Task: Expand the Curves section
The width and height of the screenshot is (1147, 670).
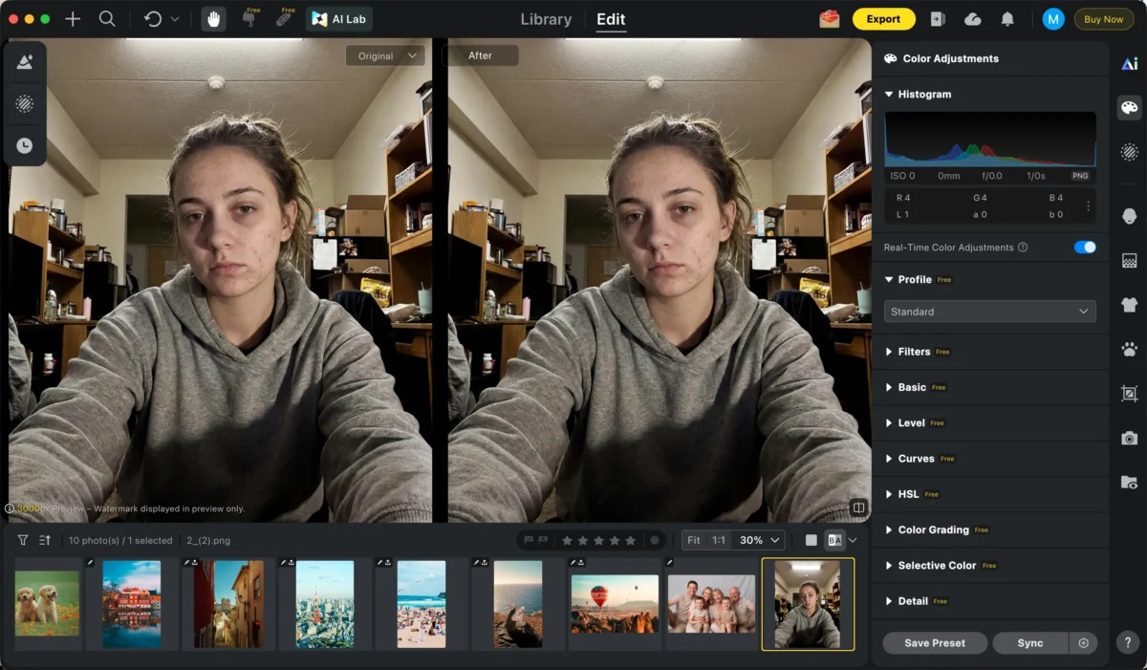Action: pos(918,458)
